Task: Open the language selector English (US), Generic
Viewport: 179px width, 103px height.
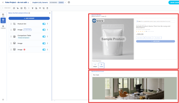Action: point(49,2)
